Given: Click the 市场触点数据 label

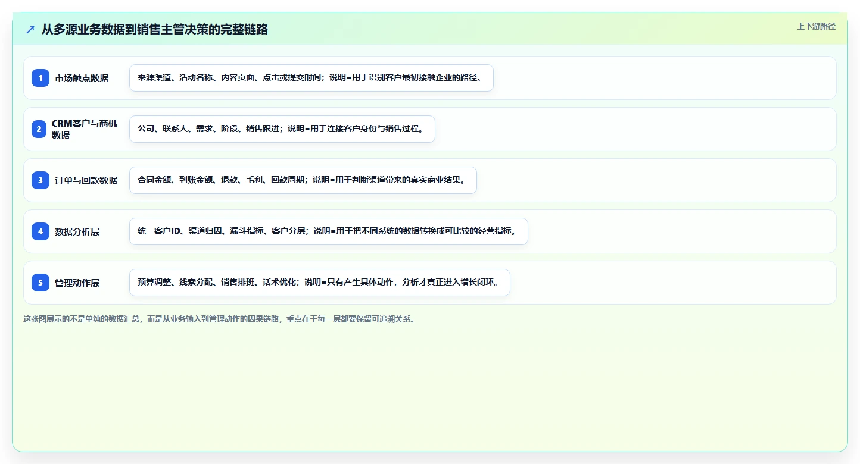Looking at the screenshot, I should pos(82,78).
